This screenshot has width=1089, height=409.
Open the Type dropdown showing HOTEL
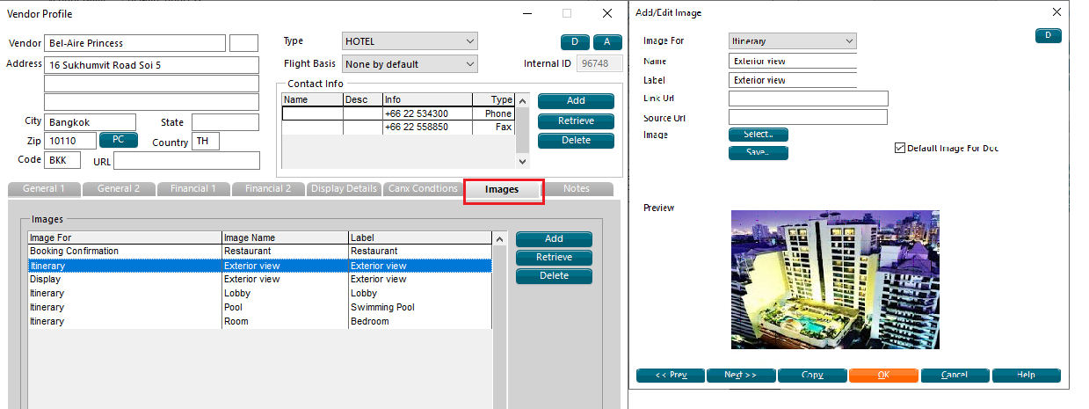point(410,41)
